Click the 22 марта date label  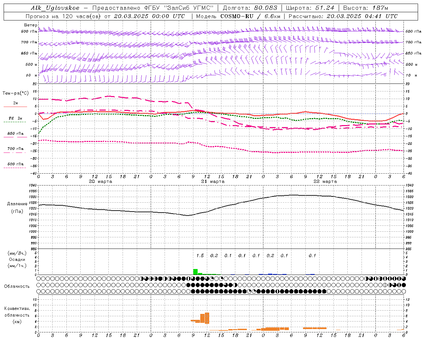coord(325,182)
